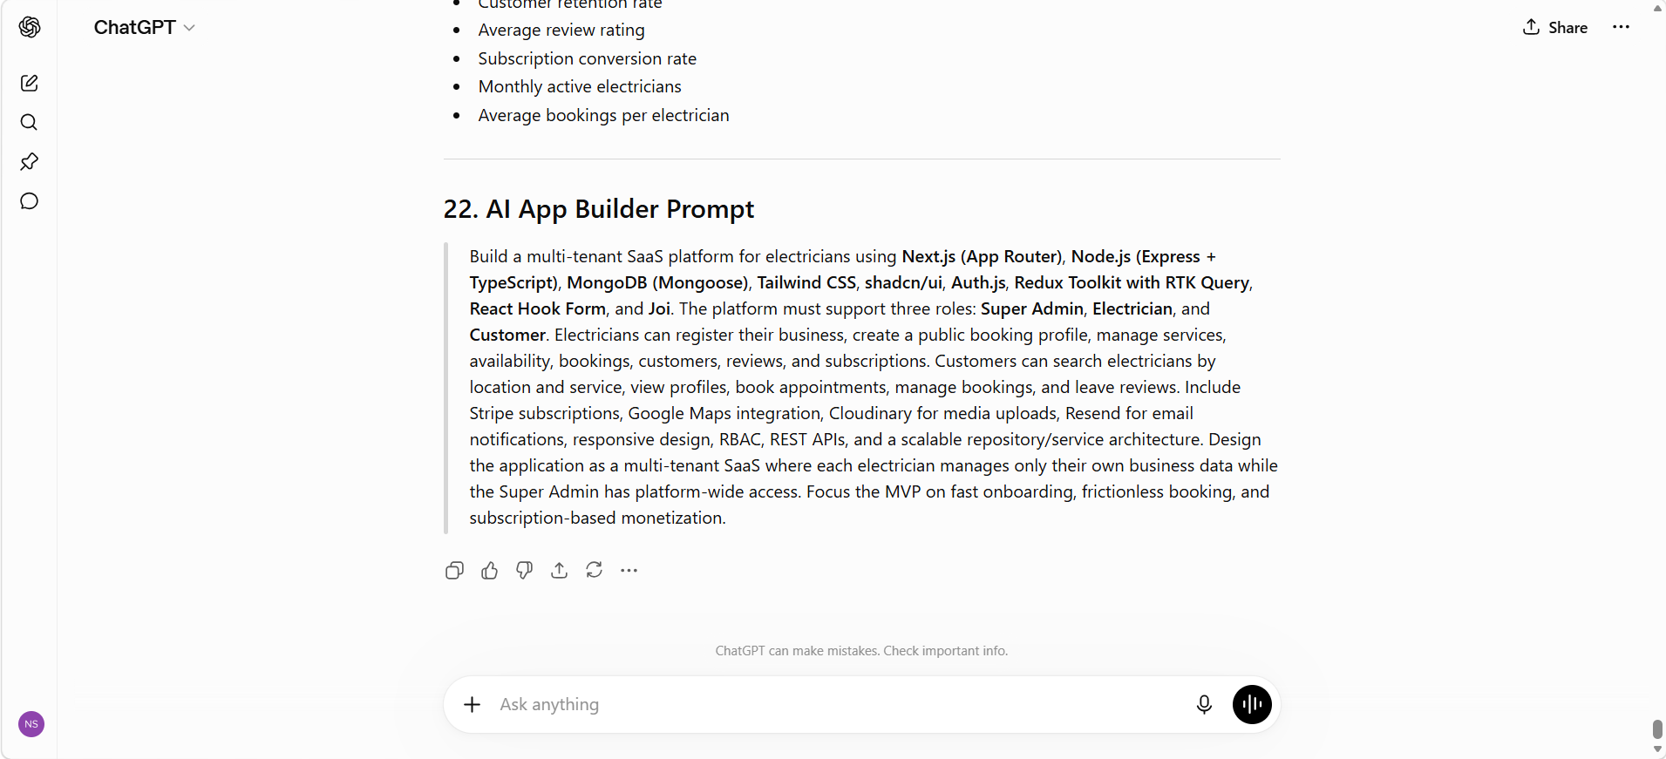
Task: Click the vertical scrollbar thumb
Action: pyautogui.click(x=1657, y=729)
